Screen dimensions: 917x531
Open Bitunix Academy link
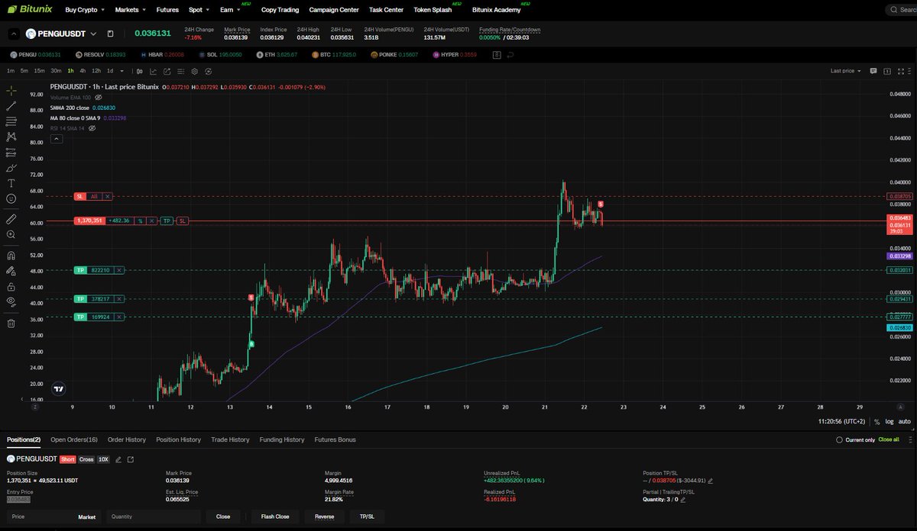[x=497, y=10]
